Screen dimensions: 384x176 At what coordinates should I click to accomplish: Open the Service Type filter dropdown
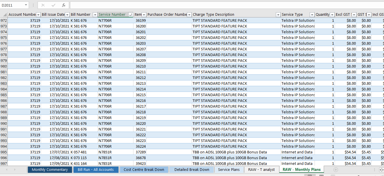click(x=312, y=15)
